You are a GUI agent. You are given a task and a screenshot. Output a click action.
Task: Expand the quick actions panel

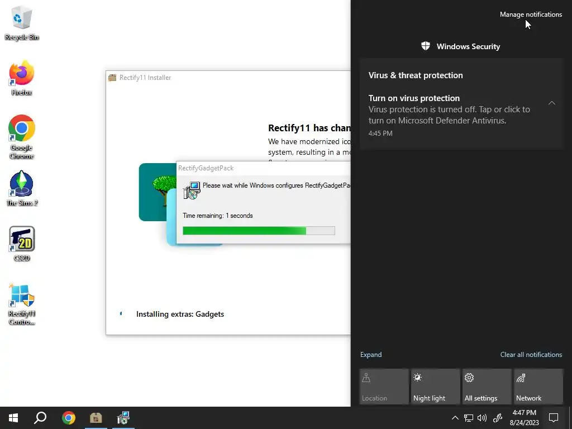(371, 355)
